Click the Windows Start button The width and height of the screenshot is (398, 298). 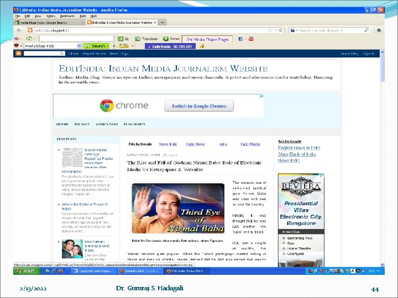(27, 271)
